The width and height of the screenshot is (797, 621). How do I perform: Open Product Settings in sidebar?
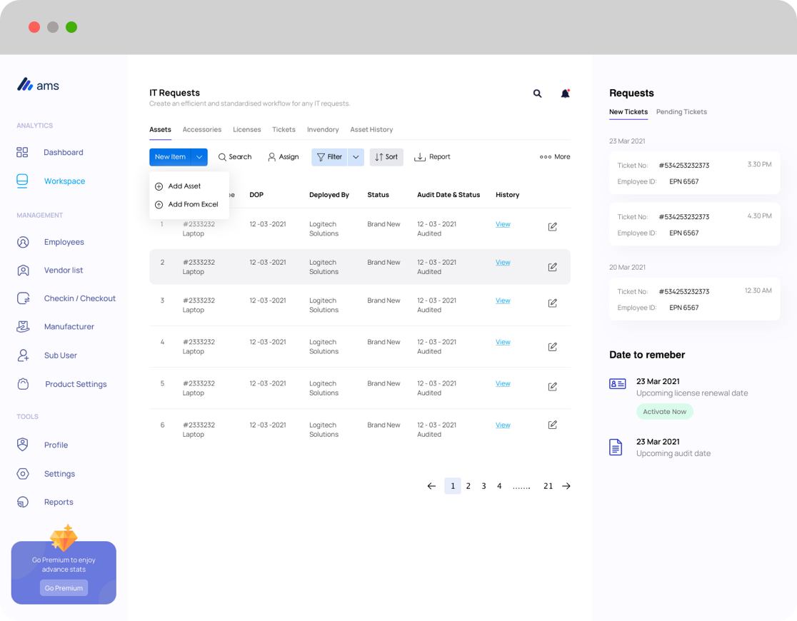[75, 384]
